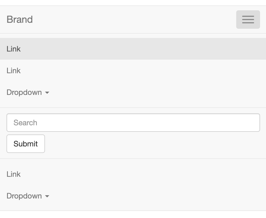
Task: Submit the search form
Action: point(26,144)
